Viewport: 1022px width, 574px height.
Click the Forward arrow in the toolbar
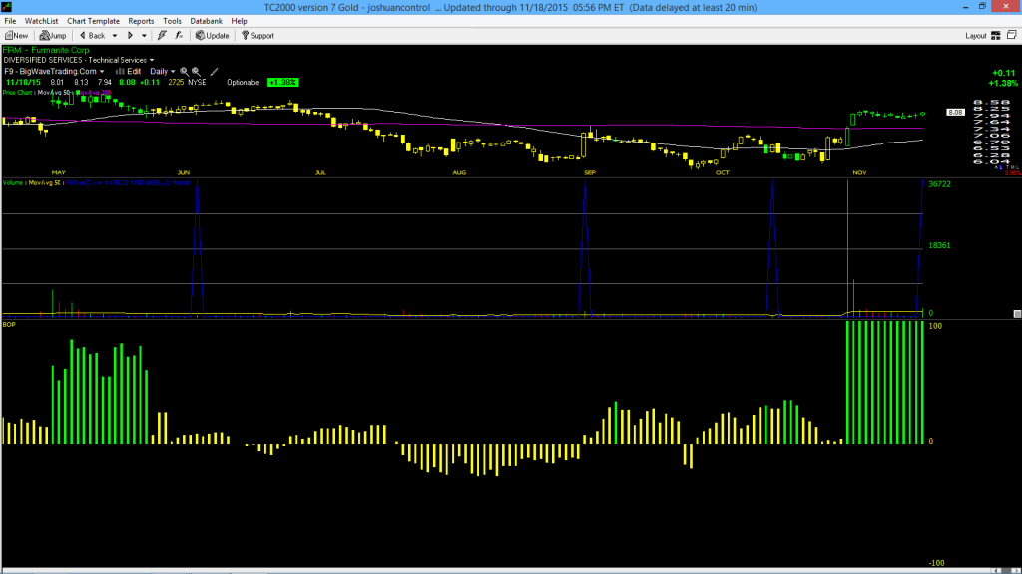click(x=130, y=36)
